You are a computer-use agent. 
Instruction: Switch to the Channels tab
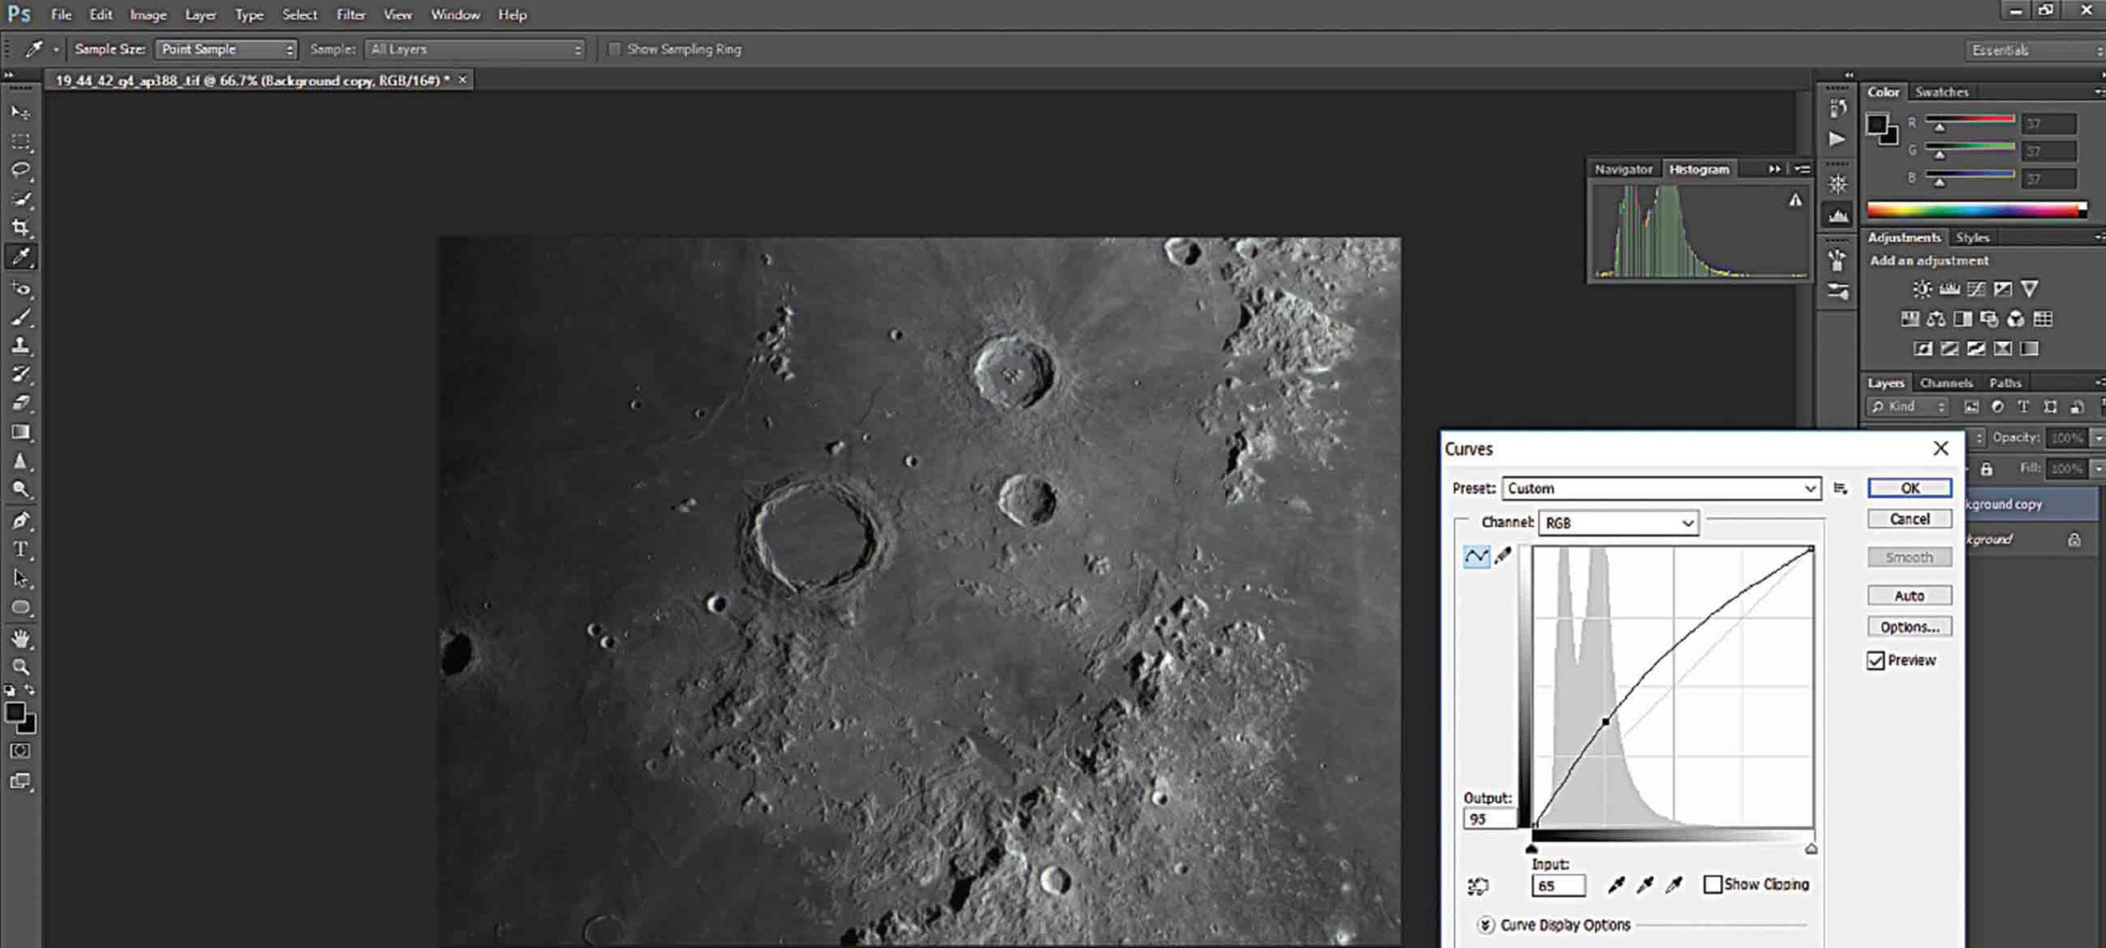pos(1946,383)
